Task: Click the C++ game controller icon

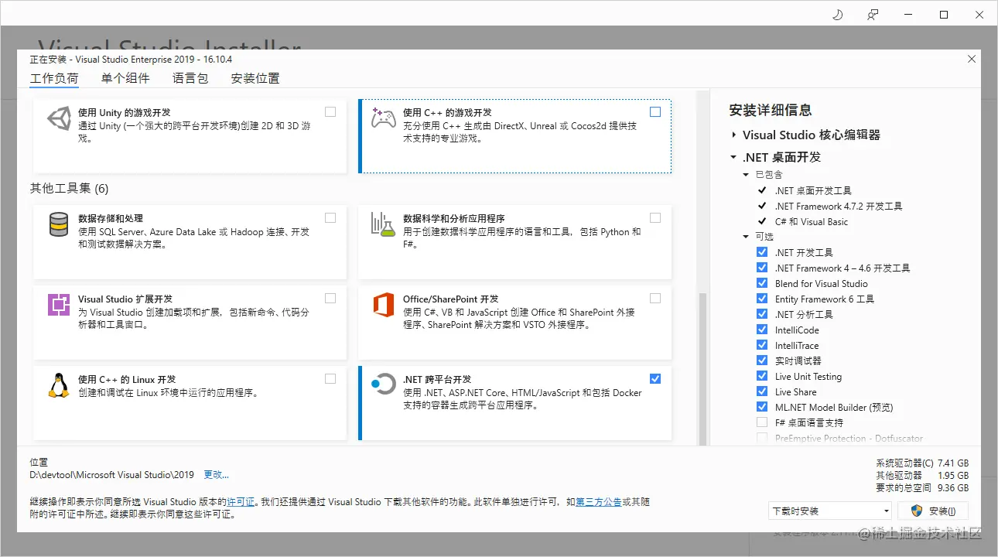Action: pos(384,118)
